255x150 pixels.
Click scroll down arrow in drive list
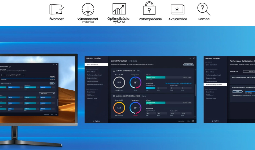[195, 117]
